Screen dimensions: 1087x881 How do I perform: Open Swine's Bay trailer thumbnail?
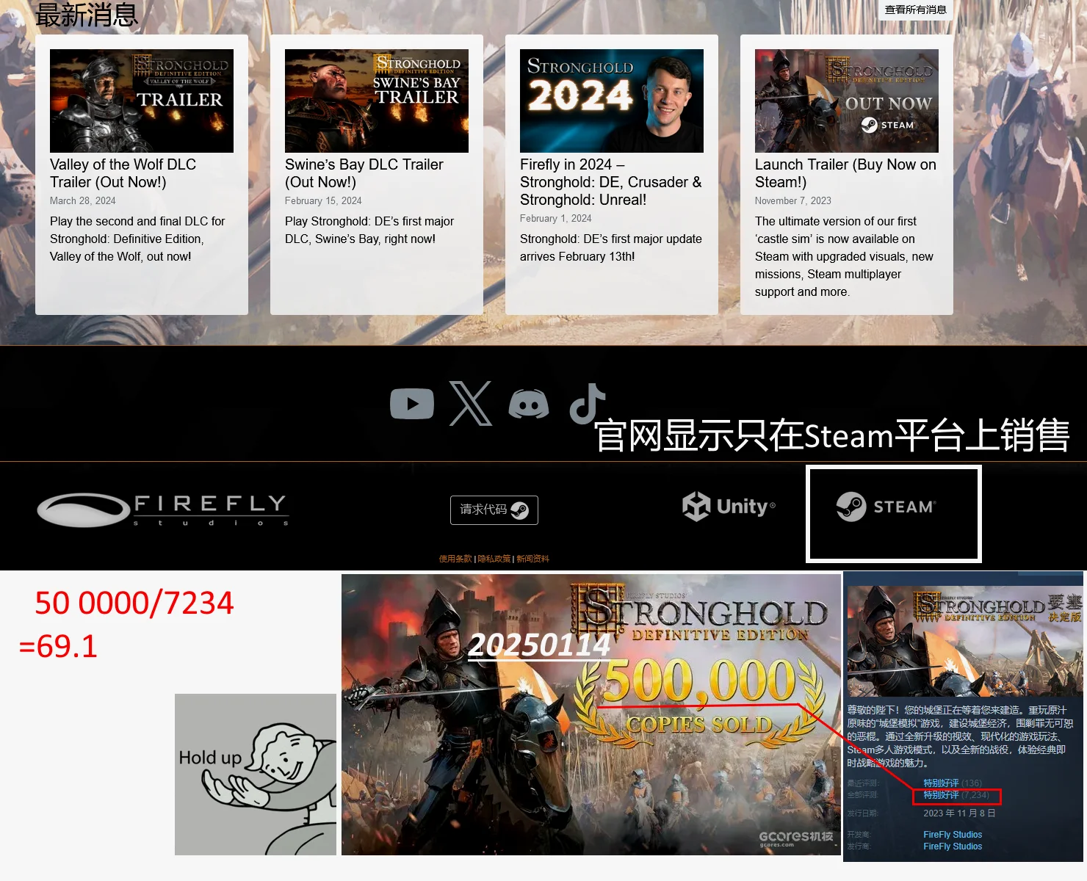pyautogui.click(x=377, y=101)
